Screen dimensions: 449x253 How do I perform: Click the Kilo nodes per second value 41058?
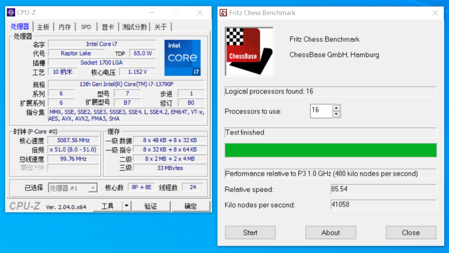point(384,204)
